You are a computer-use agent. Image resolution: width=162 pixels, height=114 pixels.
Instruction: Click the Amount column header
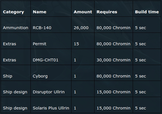[83, 12]
